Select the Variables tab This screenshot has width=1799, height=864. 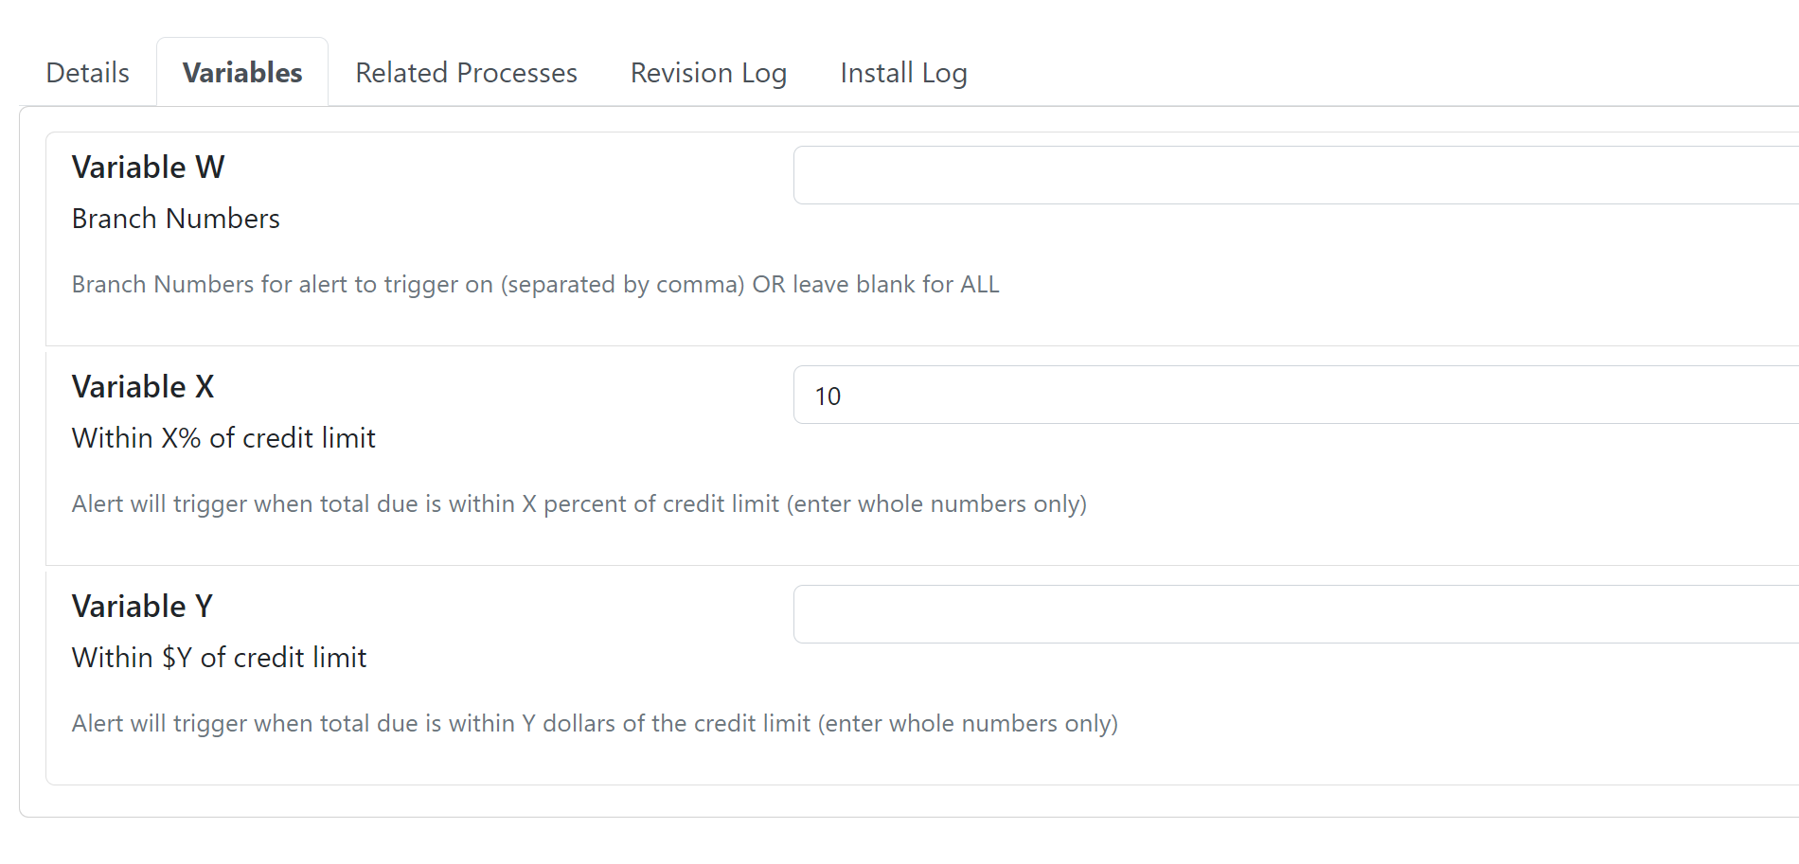(242, 73)
